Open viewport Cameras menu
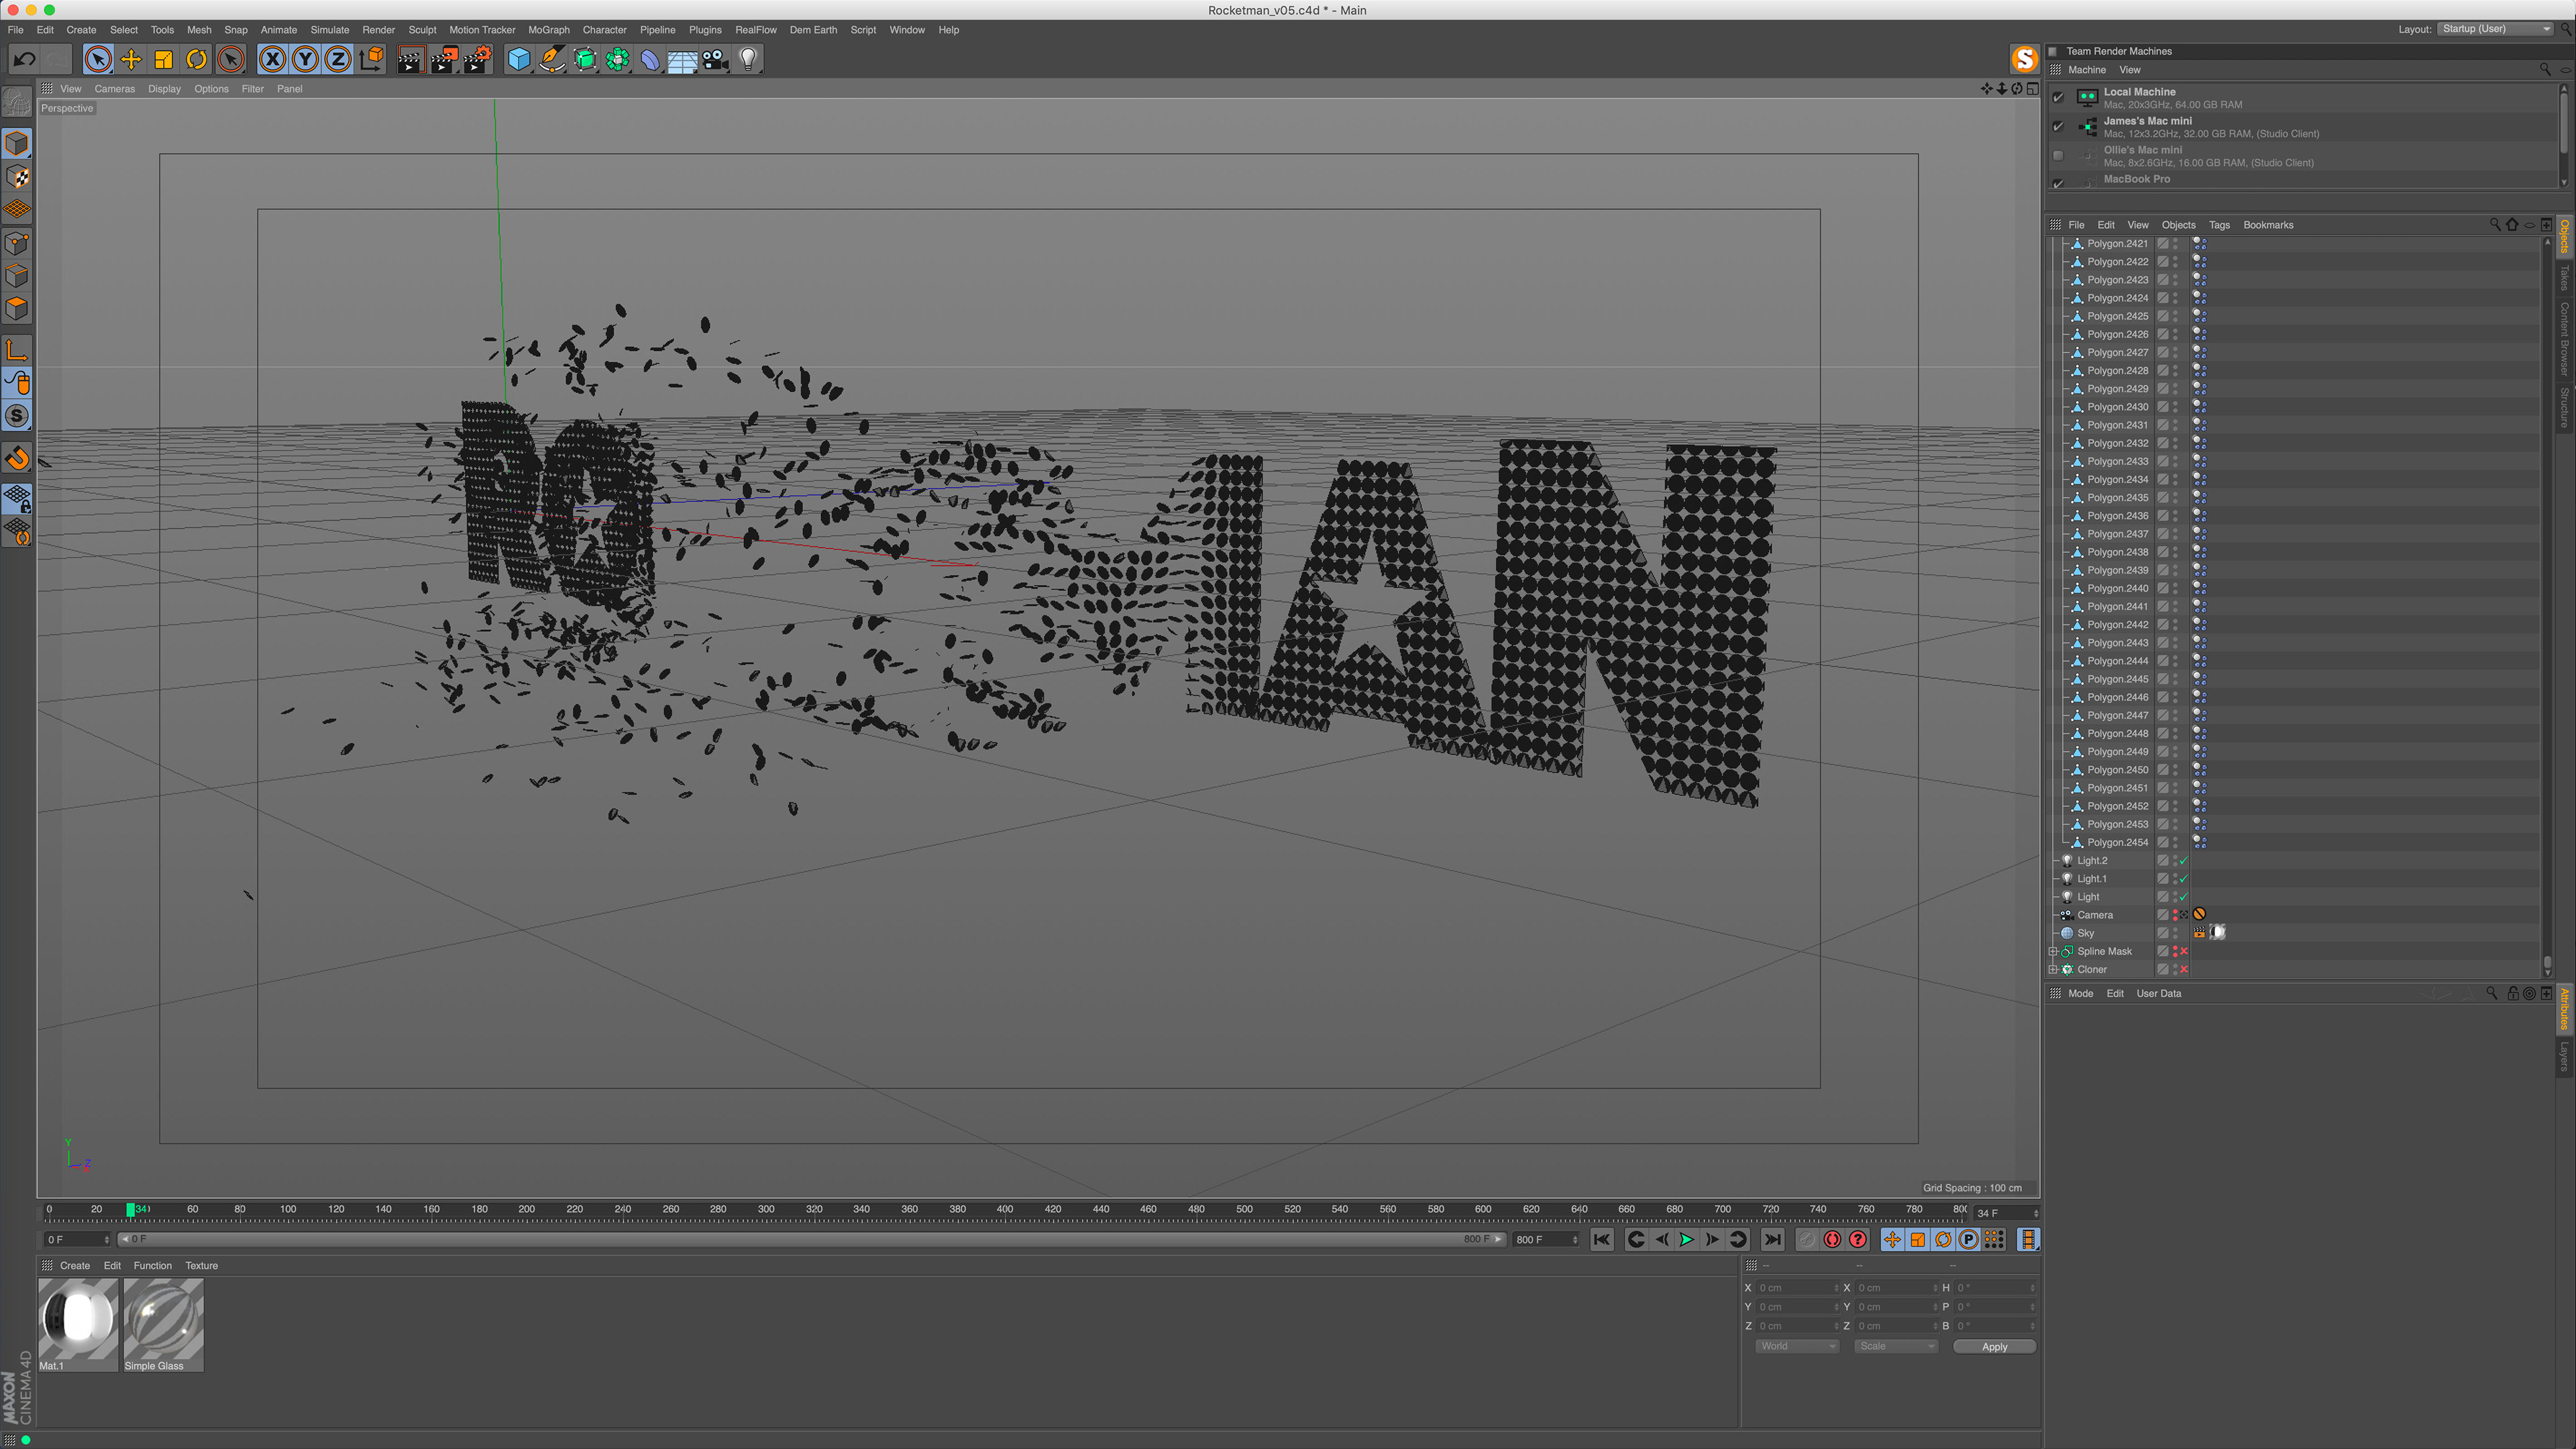This screenshot has width=2576, height=1449. (x=114, y=89)
